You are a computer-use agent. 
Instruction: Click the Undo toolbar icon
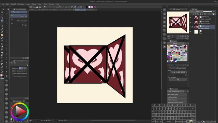coord(45,7)
